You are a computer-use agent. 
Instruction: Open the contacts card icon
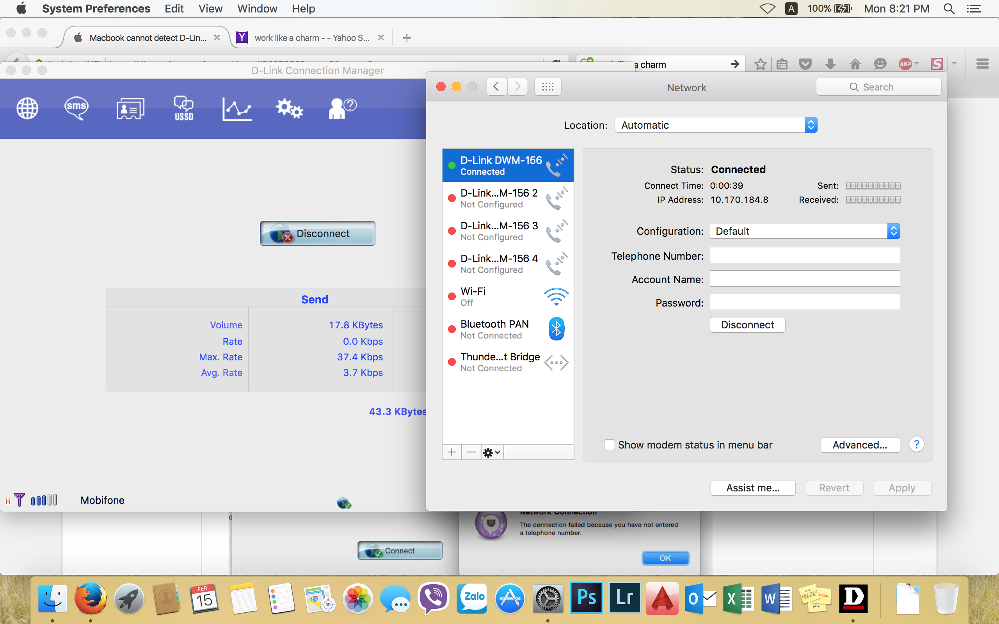pos(130,108)
